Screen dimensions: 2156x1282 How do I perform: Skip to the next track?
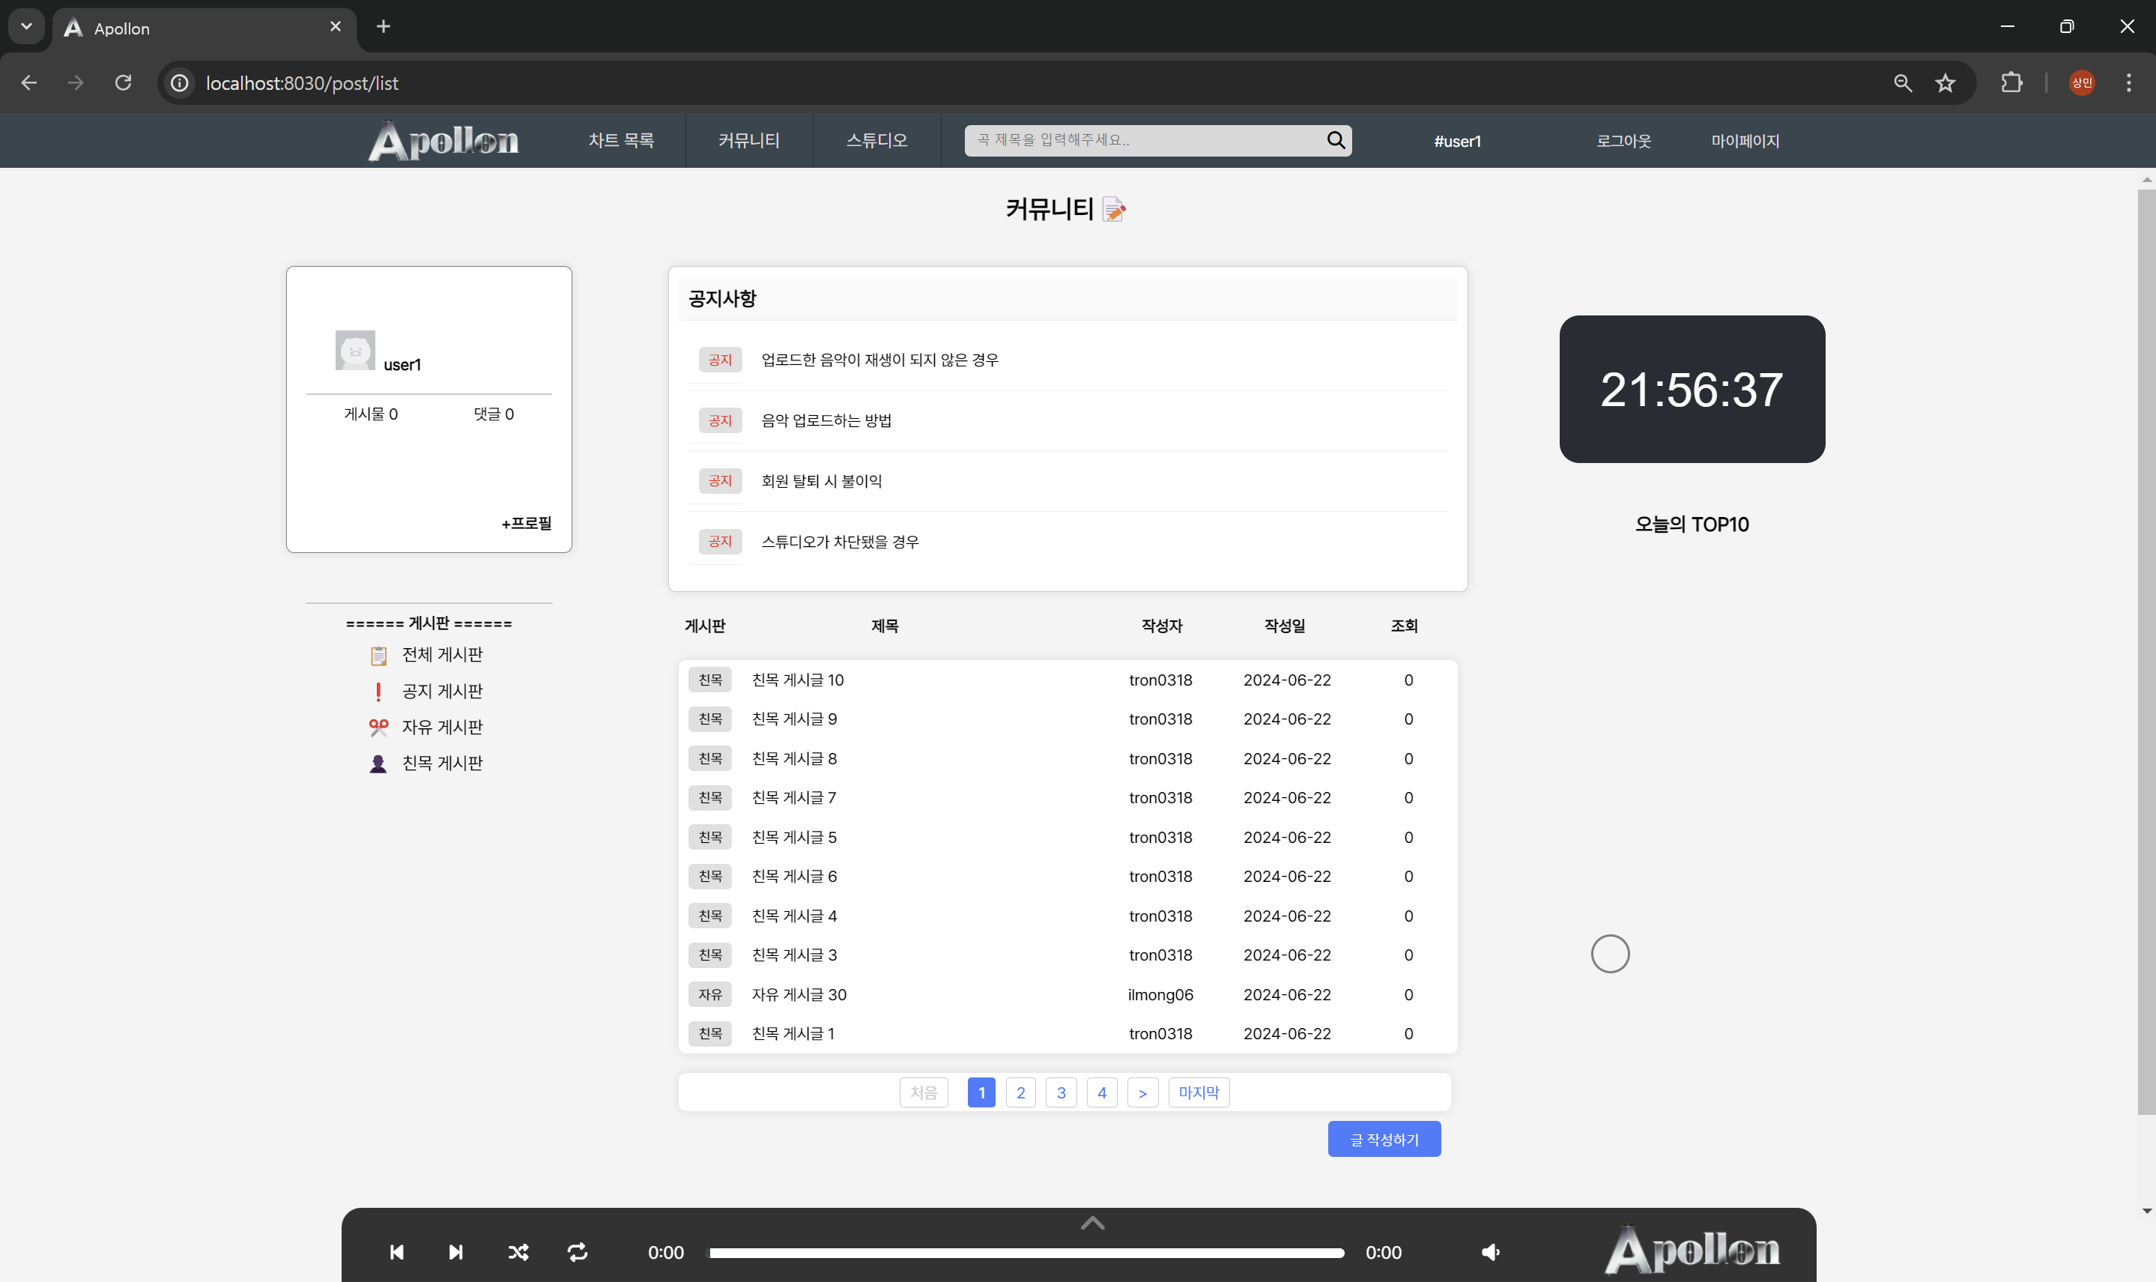pos(455,1252)
